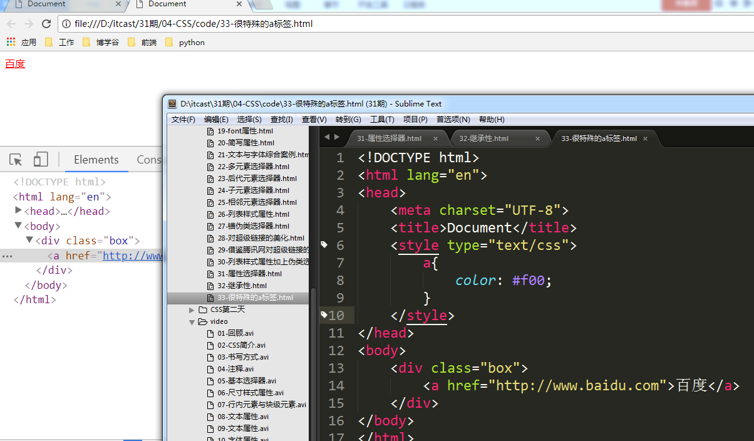This screenshot has width=754, height=441.
Task: Click the three-dot gutter on the selected DOM row
Action: pyautogui.click(x=7, y=256)
